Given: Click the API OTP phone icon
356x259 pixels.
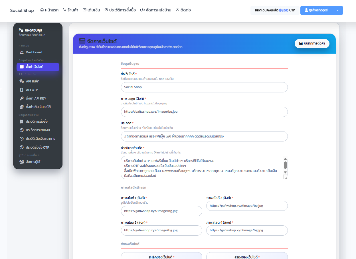Looking at the screenshot, I should click(22, 90).
